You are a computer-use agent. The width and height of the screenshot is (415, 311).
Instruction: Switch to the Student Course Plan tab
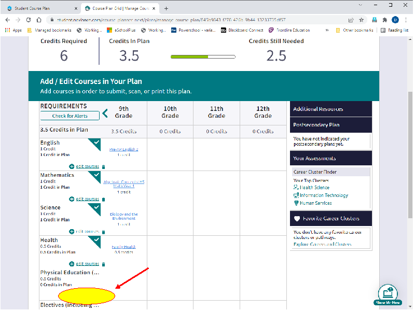coord(40,8)
